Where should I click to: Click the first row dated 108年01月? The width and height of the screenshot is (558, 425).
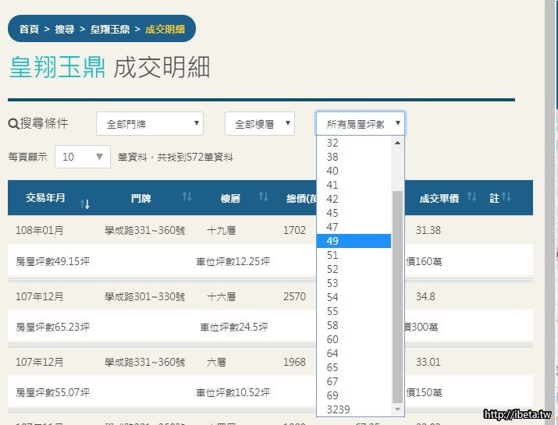pos(41,230)
